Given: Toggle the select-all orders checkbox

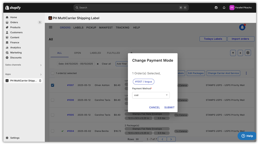Looking at the screenshot, I should 53,73.
